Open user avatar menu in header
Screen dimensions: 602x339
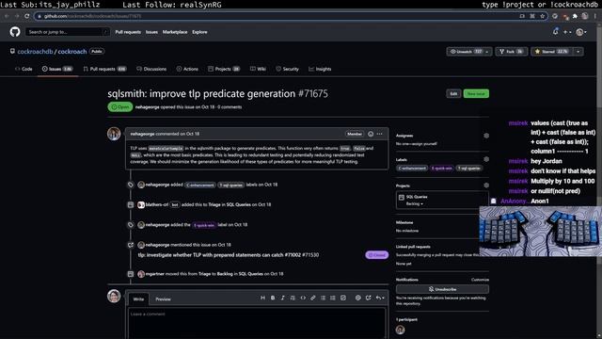point(581,32)
